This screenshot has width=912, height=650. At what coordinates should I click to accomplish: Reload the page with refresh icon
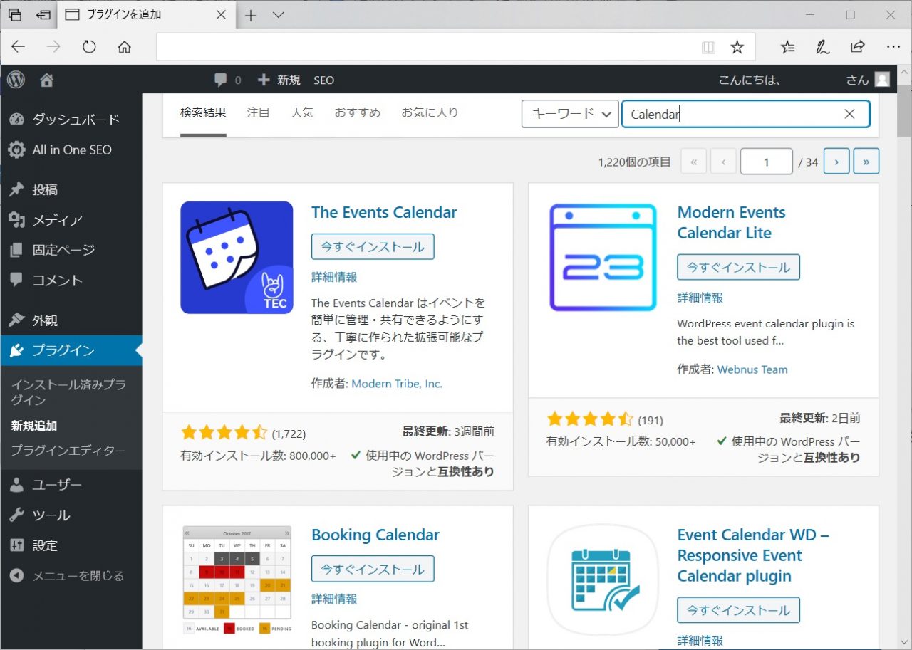click(89, 47)
